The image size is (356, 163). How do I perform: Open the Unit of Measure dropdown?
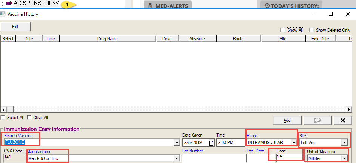coord(344,158)
